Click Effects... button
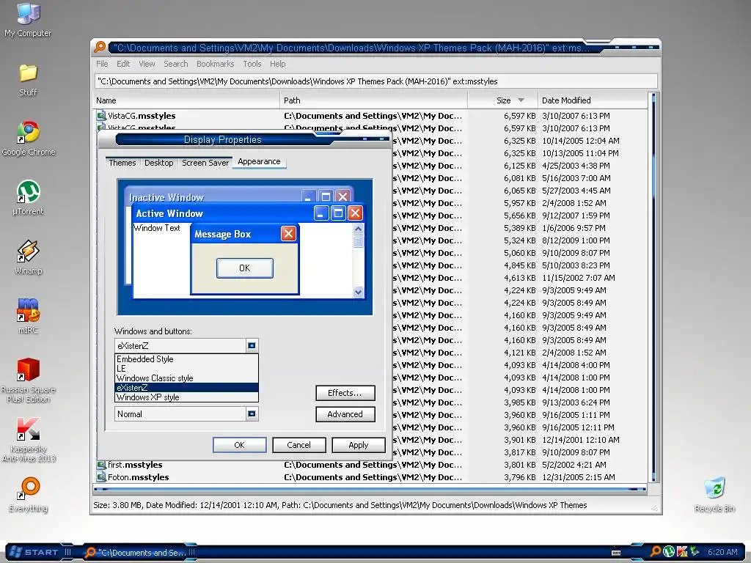Screen dimensions: 751x563 pos(345,393)
